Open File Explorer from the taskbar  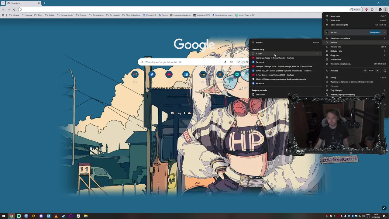coord(86,216)
